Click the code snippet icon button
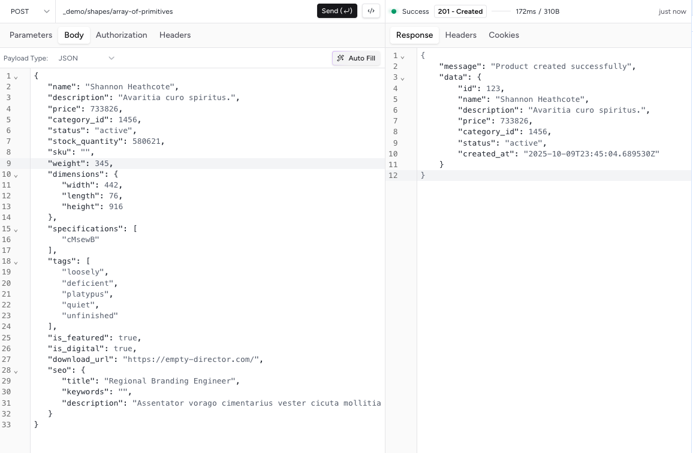 pos(371,11)
